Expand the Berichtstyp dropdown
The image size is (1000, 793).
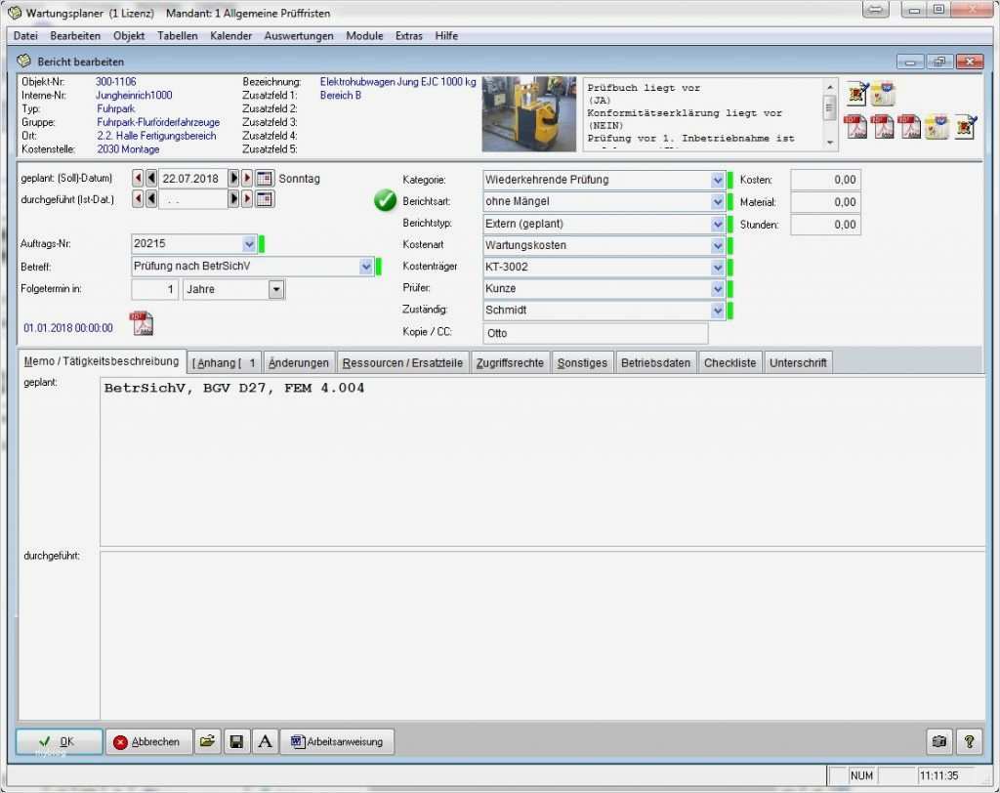717,224
